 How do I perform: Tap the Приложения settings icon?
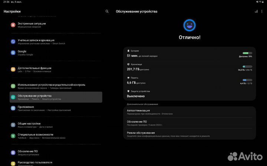[13, 108]
